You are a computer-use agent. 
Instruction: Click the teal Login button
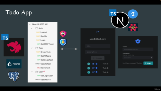point(148,63)
